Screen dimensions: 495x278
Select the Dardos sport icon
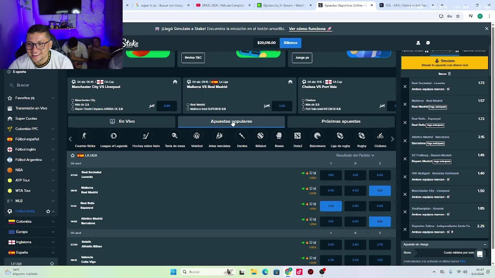(242, 136)
